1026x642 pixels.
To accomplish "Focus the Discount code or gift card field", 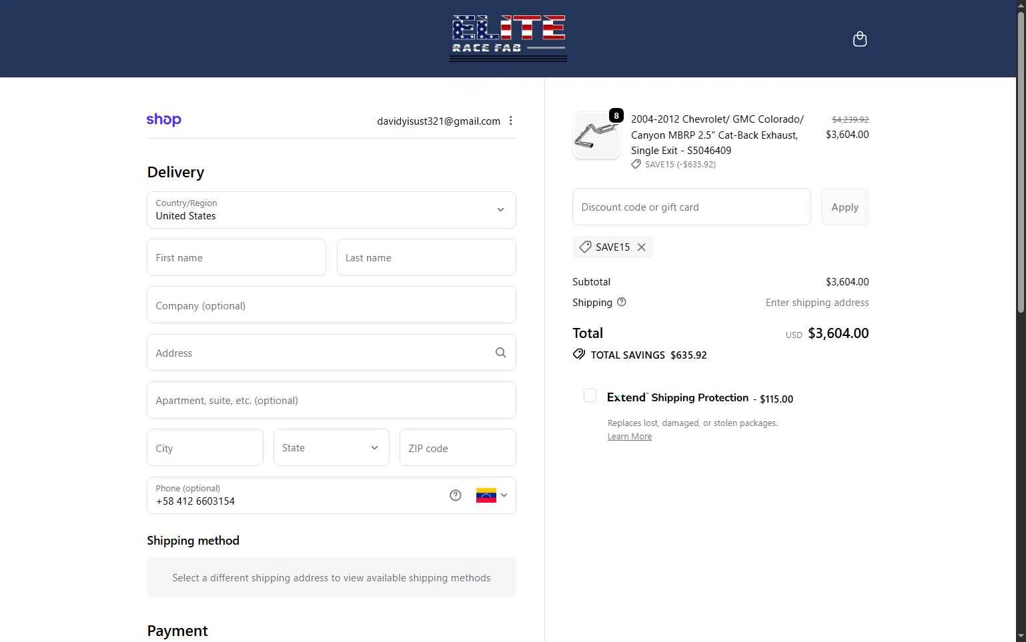I will pos(692,207).
